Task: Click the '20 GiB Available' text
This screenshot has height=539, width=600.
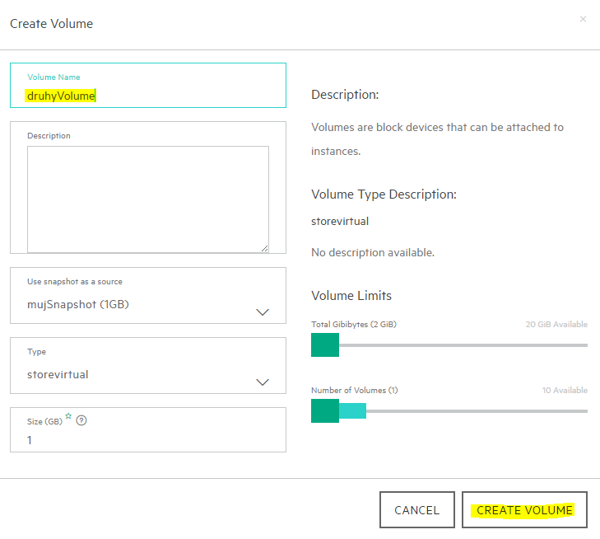Action: 556,325
